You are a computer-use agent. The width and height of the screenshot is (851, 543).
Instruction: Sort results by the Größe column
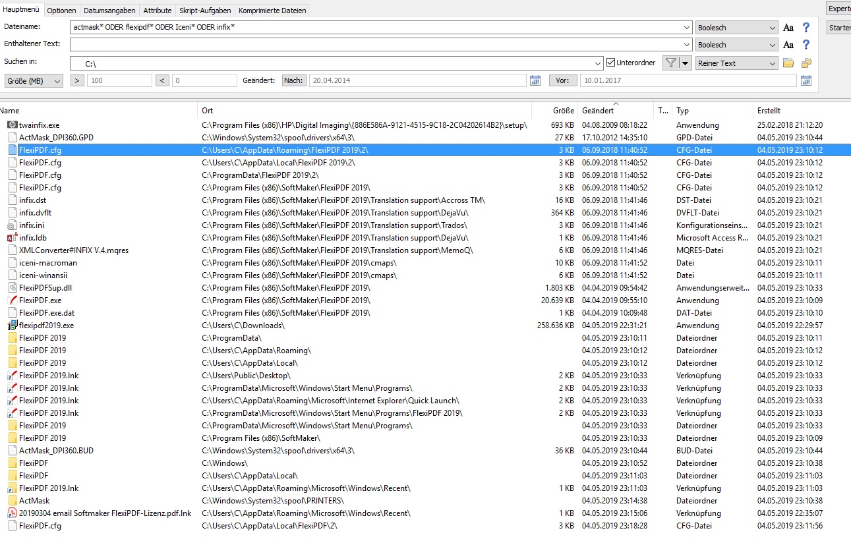(x=555, y=111)
